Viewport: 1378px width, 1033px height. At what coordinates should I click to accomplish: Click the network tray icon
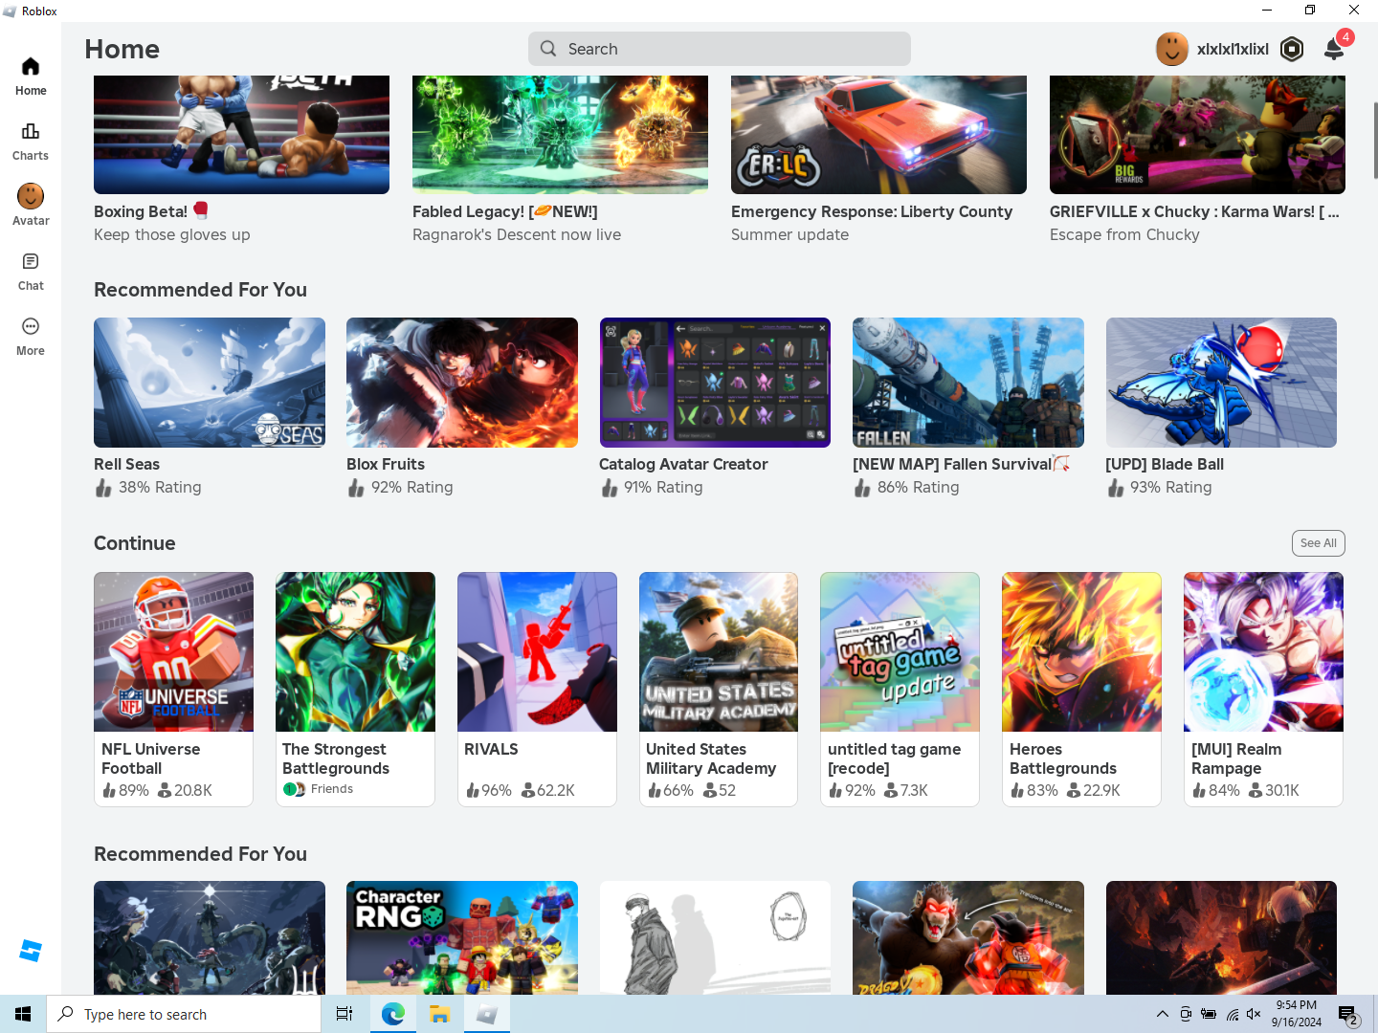coord(1232,1014)
